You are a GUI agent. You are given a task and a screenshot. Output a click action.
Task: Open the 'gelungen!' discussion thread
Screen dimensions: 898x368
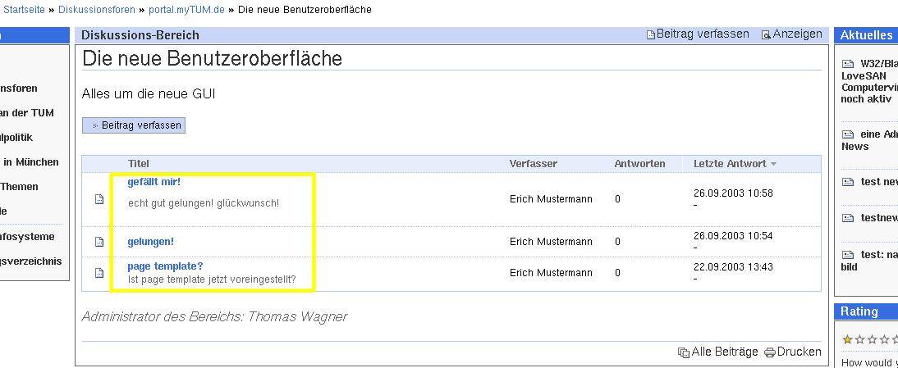(150, 242)
